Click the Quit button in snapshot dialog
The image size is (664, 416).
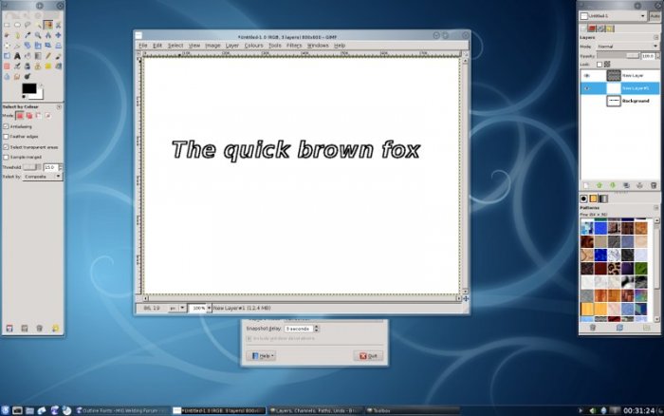click(368, 356)
